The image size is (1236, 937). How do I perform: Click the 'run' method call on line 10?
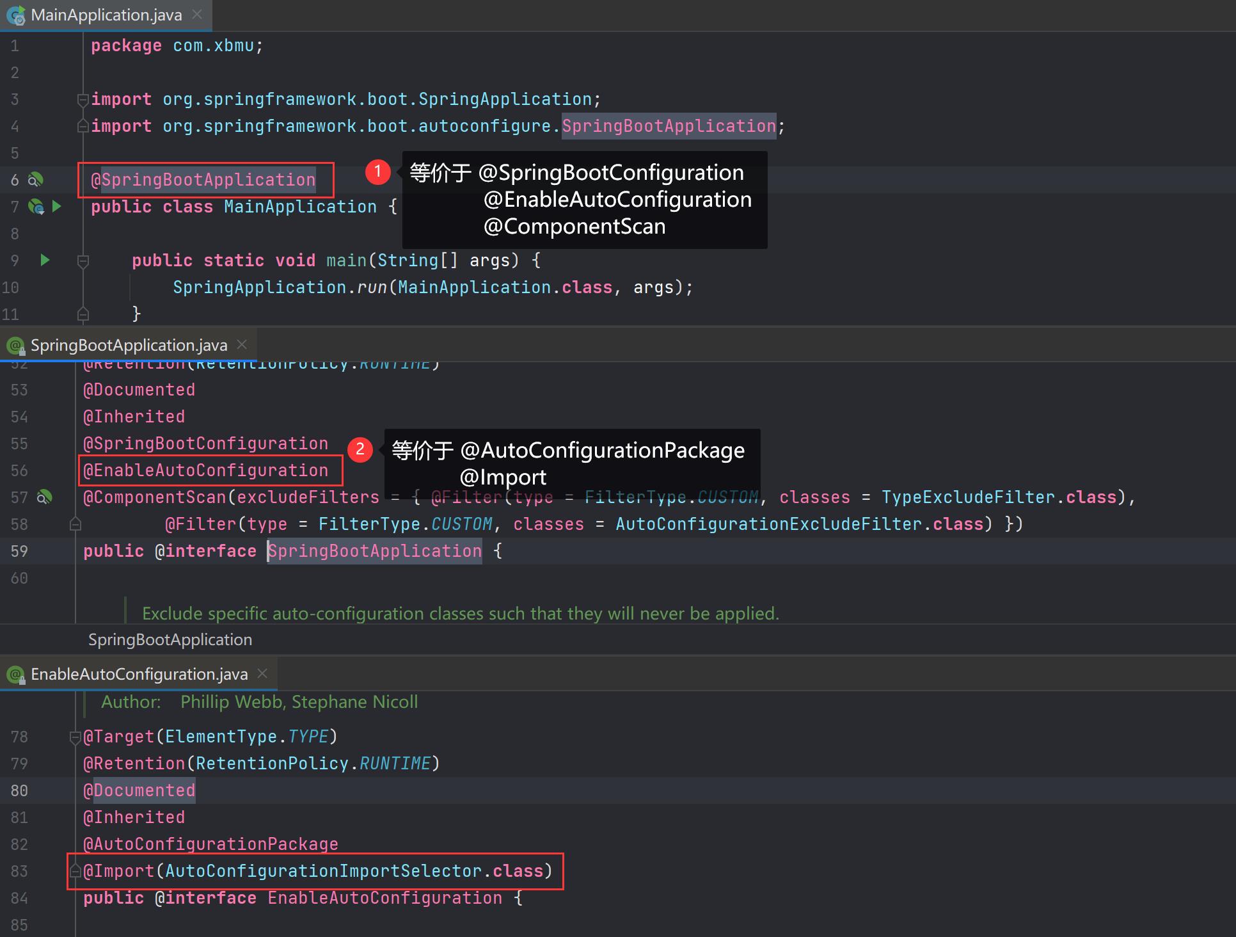372,287
